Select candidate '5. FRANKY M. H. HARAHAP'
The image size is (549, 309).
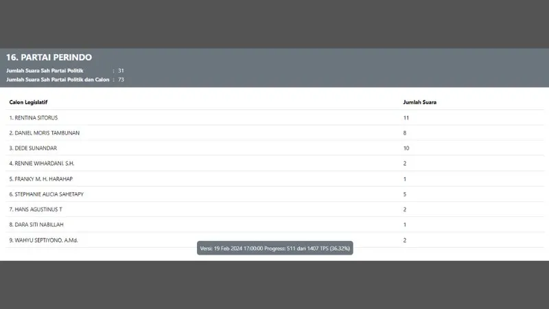click(41, 179)
